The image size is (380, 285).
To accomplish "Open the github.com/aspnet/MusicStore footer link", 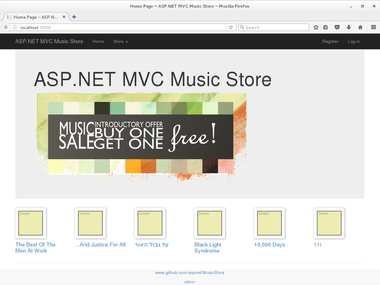I will tap(190, 272).
